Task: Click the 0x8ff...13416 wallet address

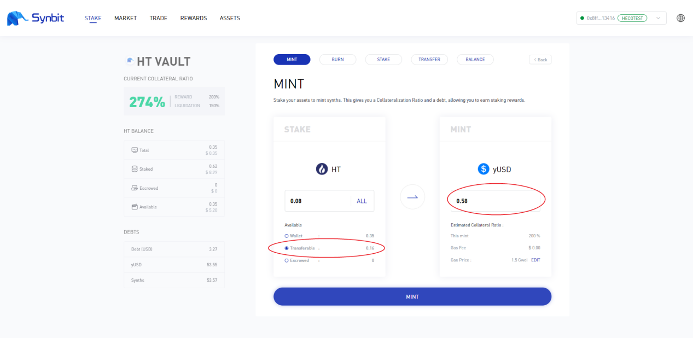Action: click(x=601, y=18)
